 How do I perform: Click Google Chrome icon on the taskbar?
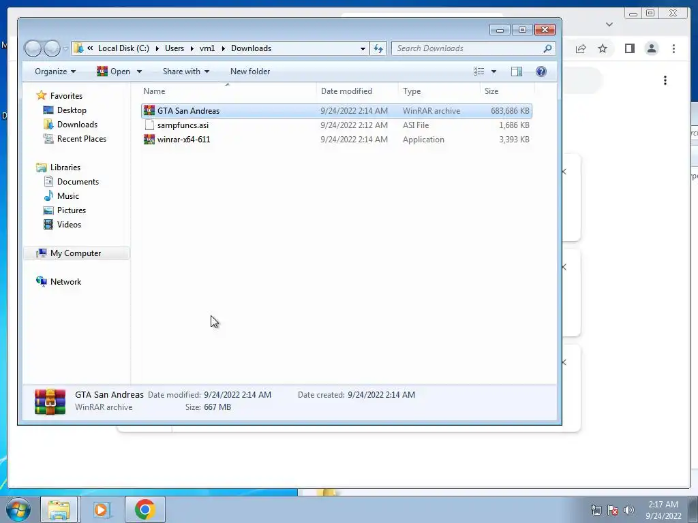tap(145, 509)
